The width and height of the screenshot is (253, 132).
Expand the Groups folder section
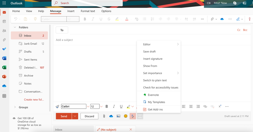(x=15, y=107)
